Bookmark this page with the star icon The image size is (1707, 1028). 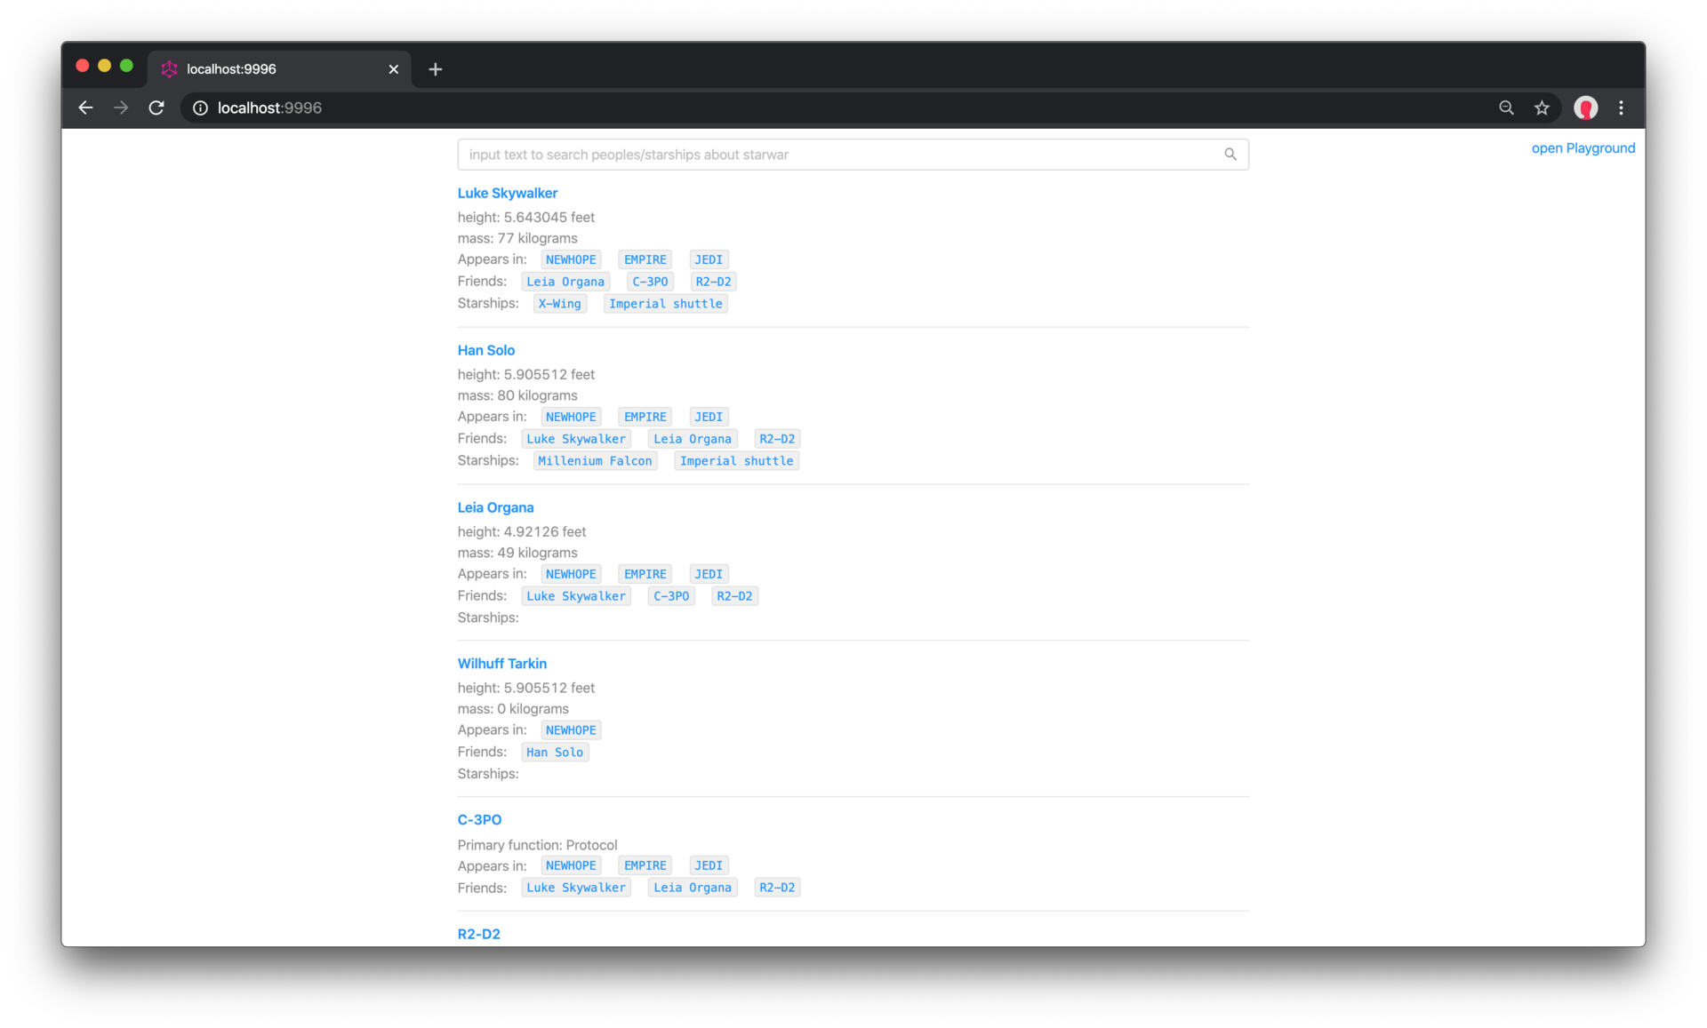tap(1542, 108)
